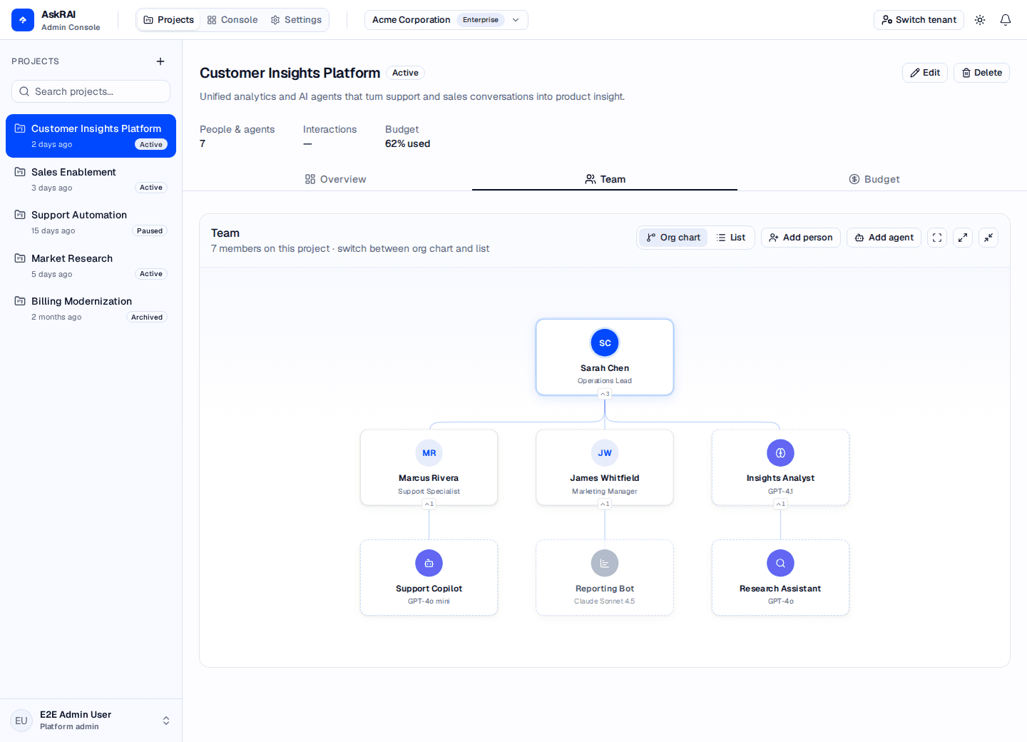The height and width of the screenshot is (742, 1027).
Task: Click the Insights Analyst agent icon
Action: click(x=780, y=453)
